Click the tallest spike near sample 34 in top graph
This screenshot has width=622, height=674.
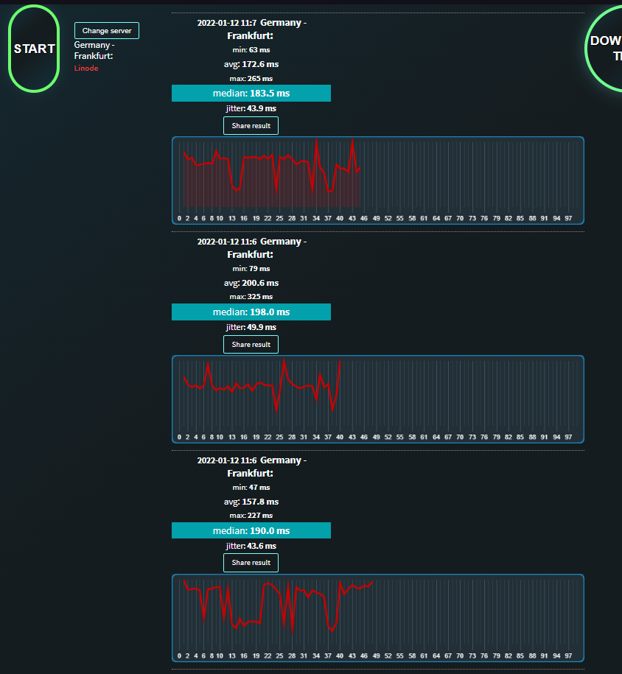tap(317, 139)
